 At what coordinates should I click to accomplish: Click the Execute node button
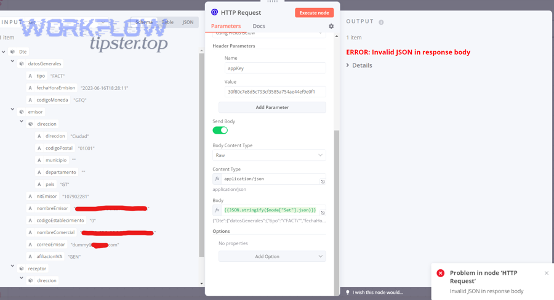[314, 13]
